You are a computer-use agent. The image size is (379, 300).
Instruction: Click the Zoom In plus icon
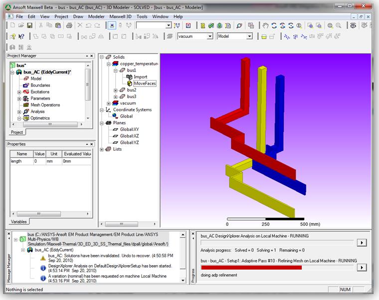tap(310, 25)
